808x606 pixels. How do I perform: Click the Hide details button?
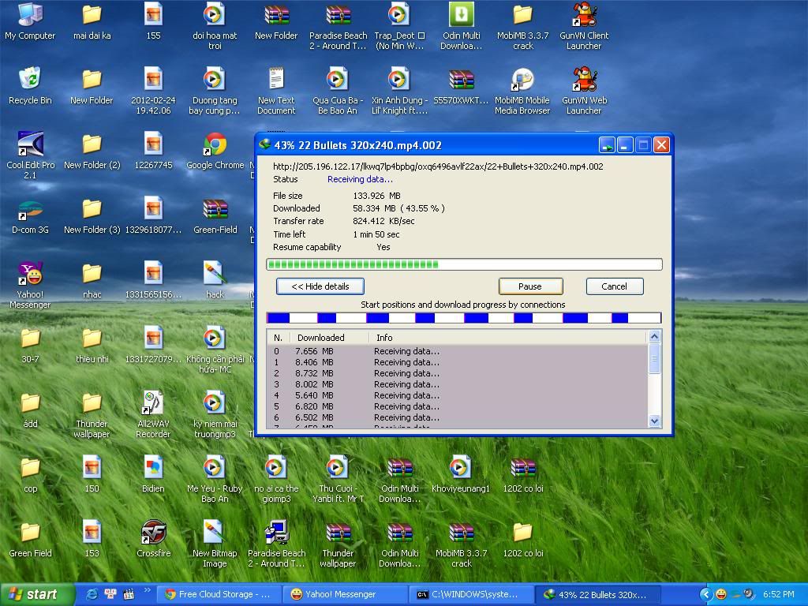(x=320, y=286)
